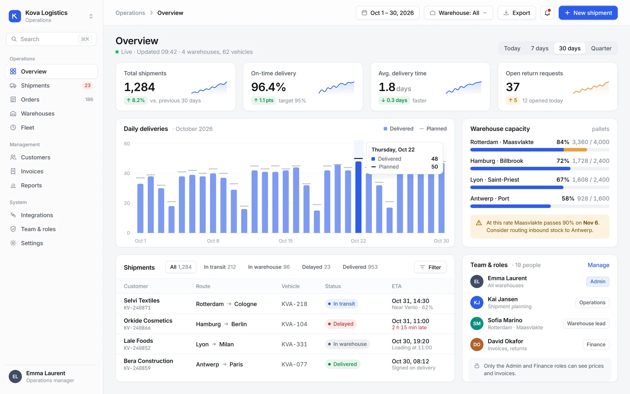Click Emma Laurent profile at sidebar bottom
630x394 pixels.
(x=51, y=377)
